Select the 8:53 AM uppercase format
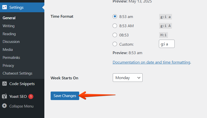This screenshot has width=207, height=118. (x=115, y=26)
